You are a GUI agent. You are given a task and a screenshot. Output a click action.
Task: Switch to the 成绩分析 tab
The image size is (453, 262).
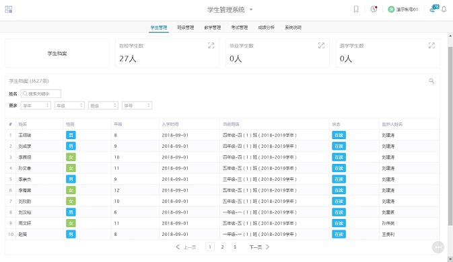click(x=266, y=28)
